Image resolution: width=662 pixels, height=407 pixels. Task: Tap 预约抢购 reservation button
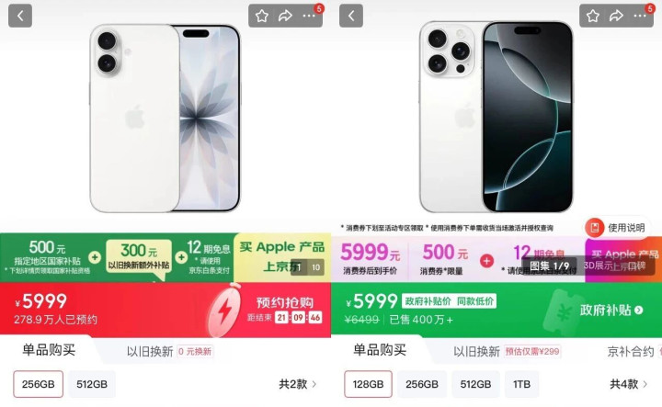pyautogui.click(x=284, y=303)
